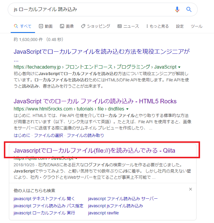Expand the dropdown arrow next to the html5rocks.com URL

(127, 109)
